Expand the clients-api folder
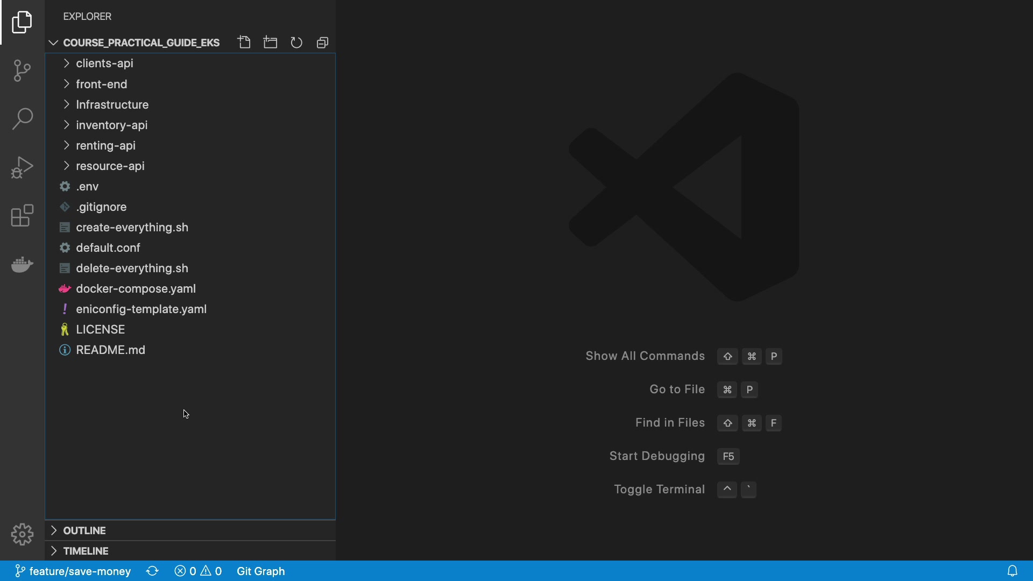This screenshot has width=1033, height=581. pos(104,63)
